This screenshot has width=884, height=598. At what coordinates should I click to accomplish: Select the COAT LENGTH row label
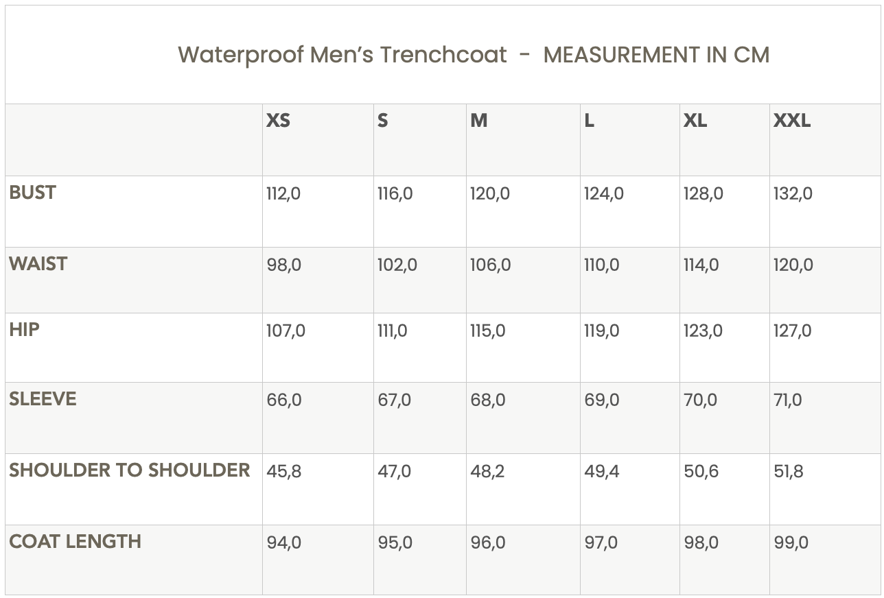(75, 542)
